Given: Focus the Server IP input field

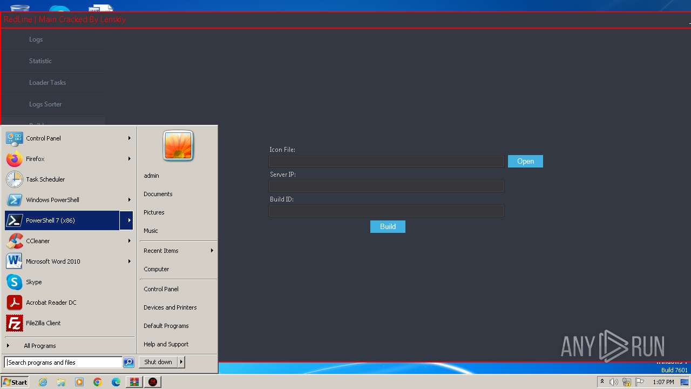Looking at the screenshot, I should [x=387, y=186].
